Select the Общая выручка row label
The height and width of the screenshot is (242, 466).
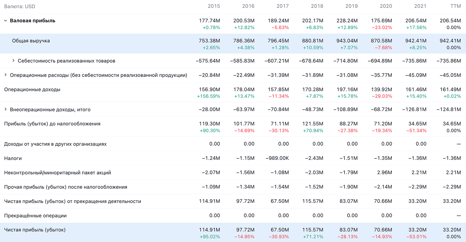click(x=31, y=41)
